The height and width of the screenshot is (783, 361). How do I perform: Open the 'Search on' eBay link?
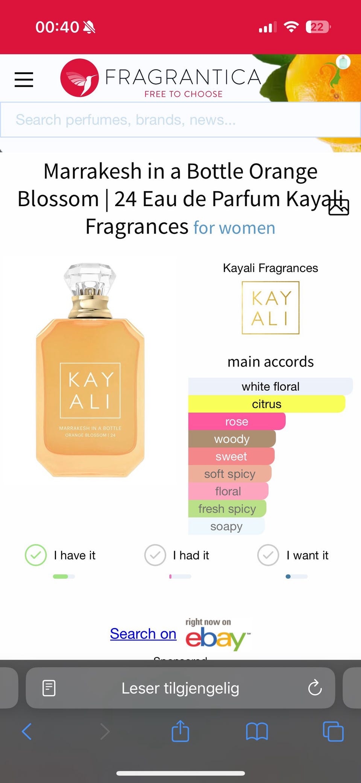[143, 634]
